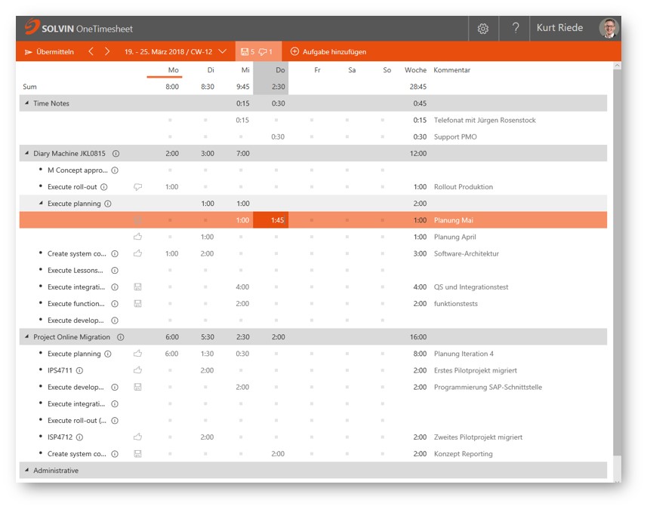Click the comments icon showing 1
The image size is (647, 509).
[x=265, y=51]
